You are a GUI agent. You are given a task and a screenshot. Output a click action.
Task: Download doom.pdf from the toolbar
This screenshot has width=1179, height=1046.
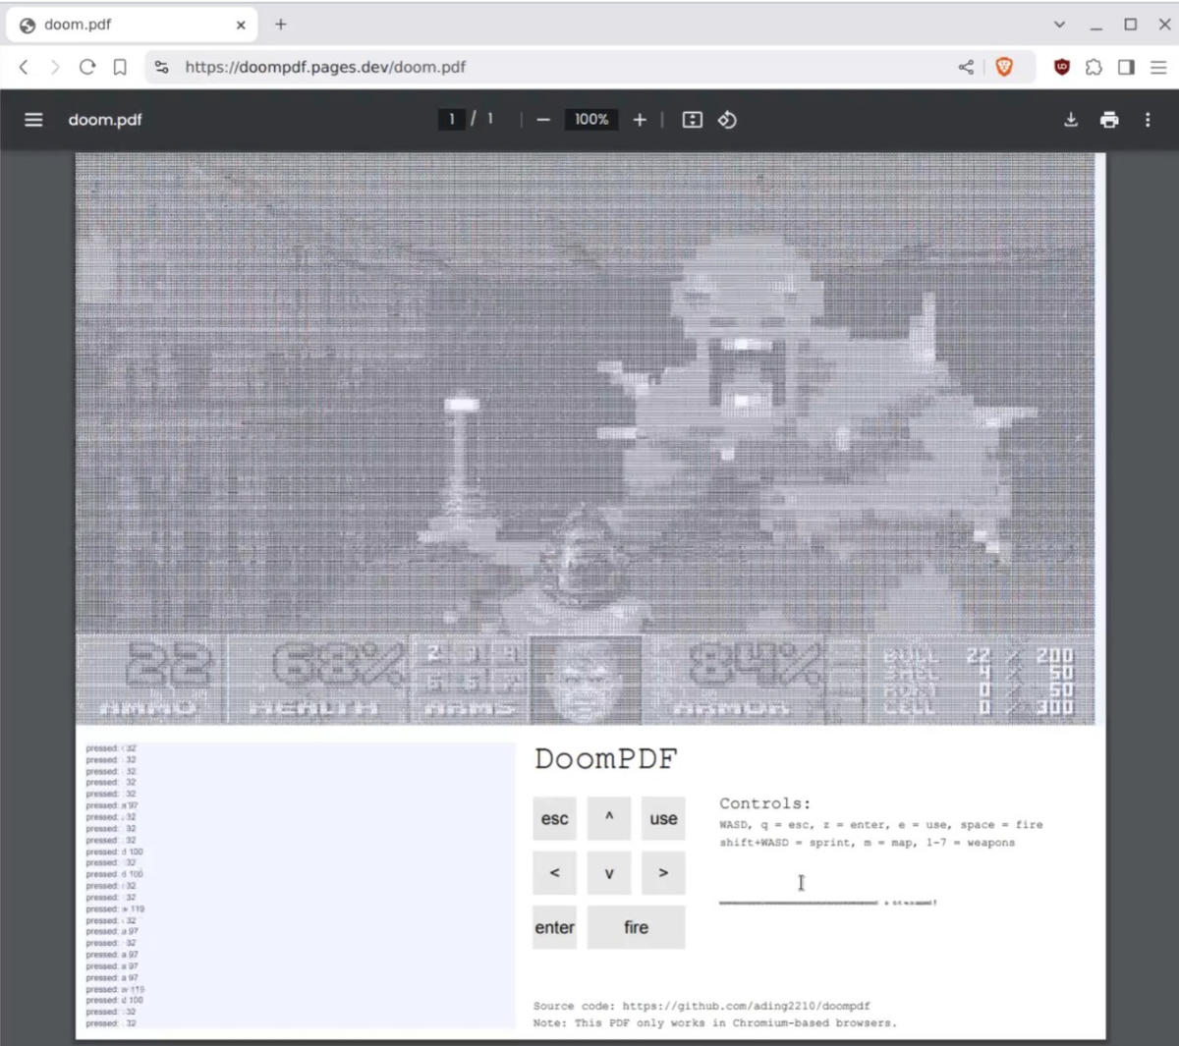coord(1071,120)
